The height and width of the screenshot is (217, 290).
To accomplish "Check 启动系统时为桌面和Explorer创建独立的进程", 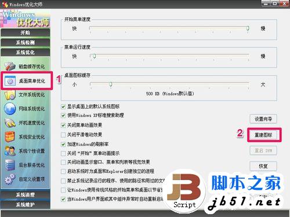I will (x=63, y=171).
